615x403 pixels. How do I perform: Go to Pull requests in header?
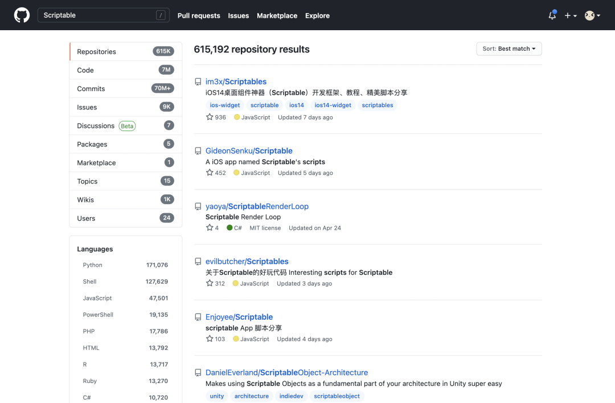pyautogui.click(x=199, y=16)
